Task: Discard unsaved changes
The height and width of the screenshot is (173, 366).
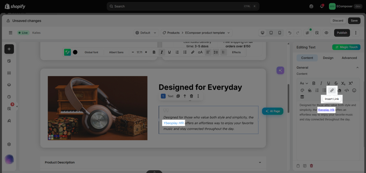Action: pyautogui.click(x=338, y=20)
